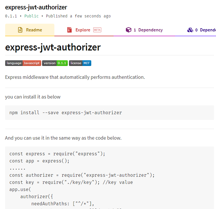The height and width of the screenshot is (209, 216).
Task: Click the require("express-jwt-authorizer") code line
Action: (82, 175)
